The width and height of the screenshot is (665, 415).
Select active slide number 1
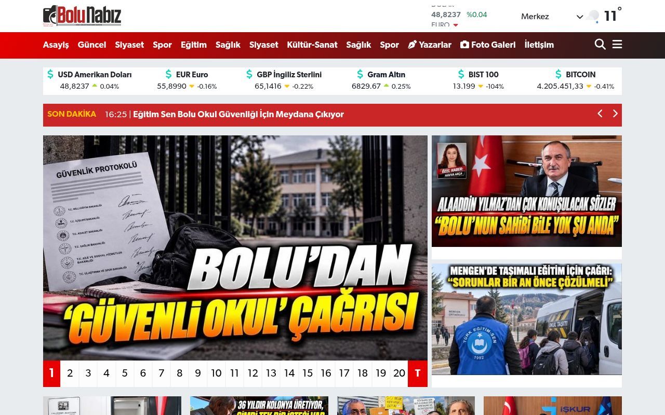coord(51,373)
